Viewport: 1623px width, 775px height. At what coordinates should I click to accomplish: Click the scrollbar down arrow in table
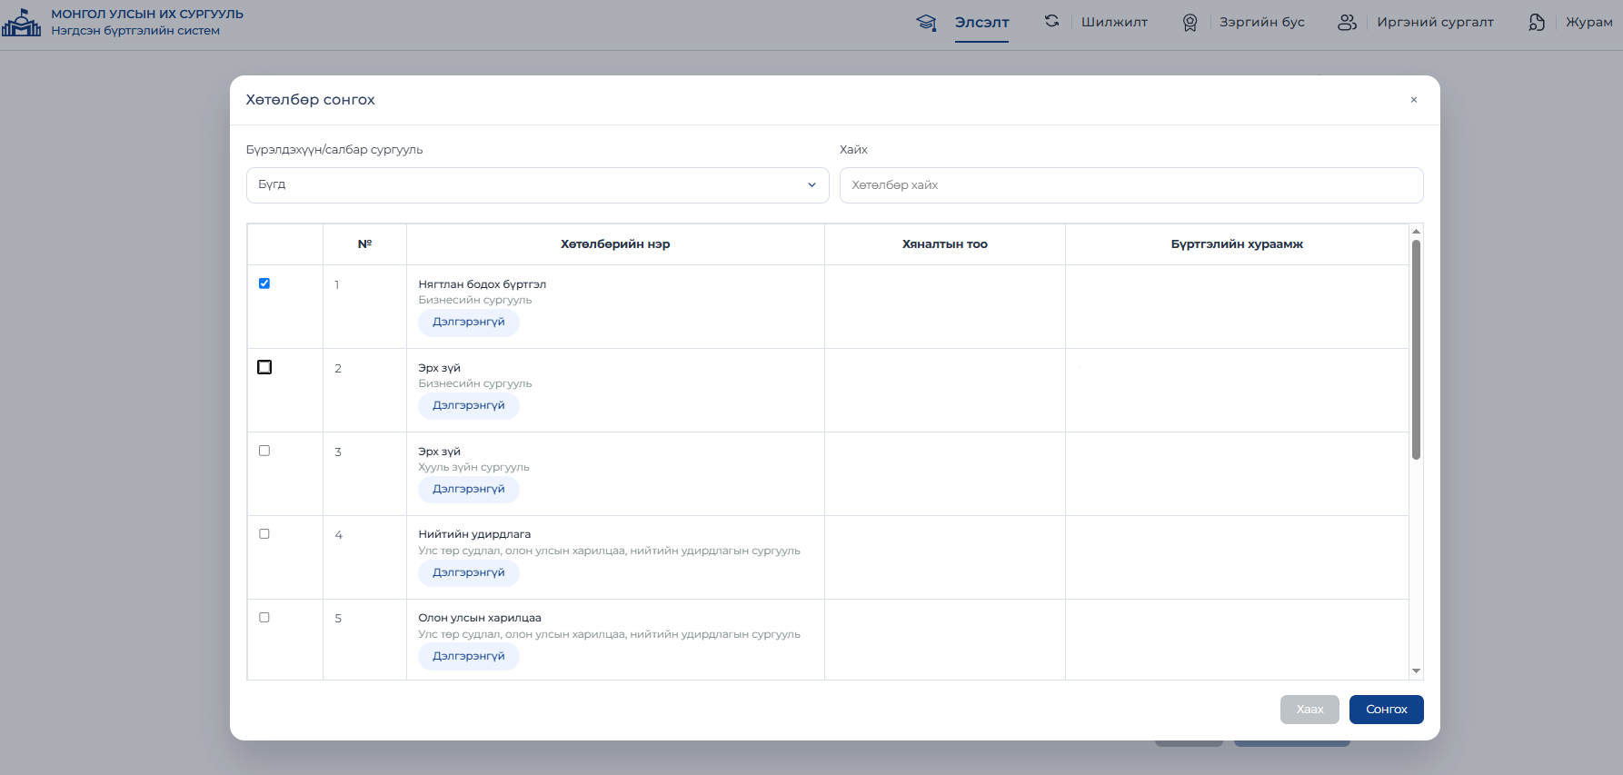[x=1416, y=671]
